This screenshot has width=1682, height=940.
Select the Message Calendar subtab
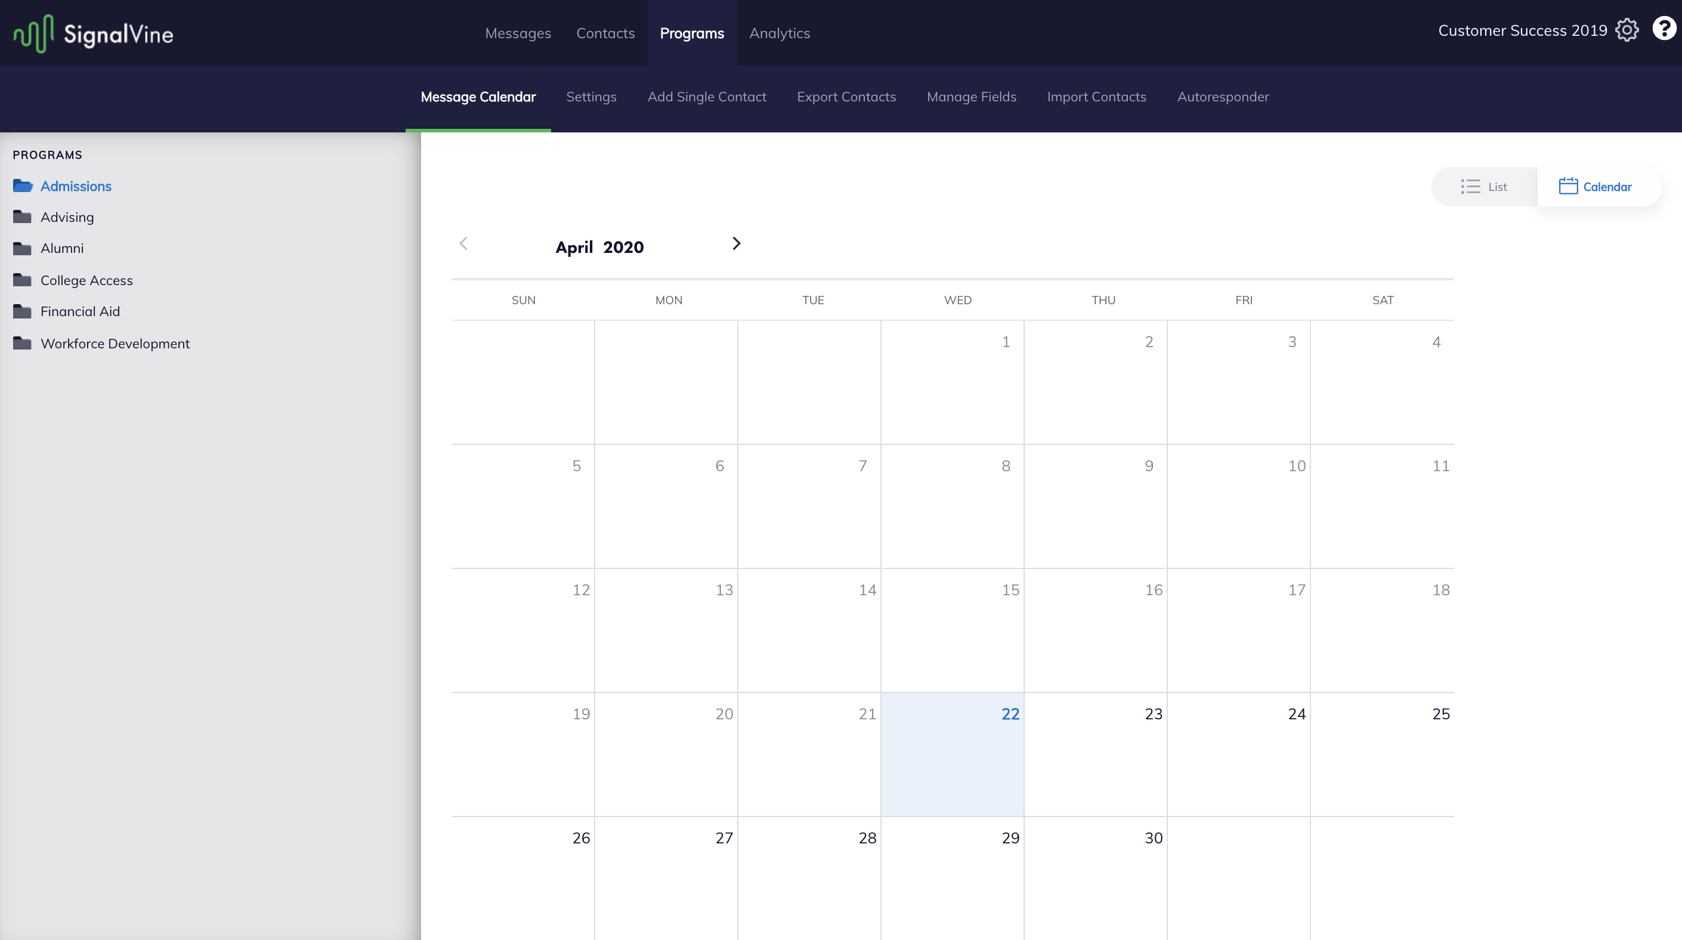(478, 97)
